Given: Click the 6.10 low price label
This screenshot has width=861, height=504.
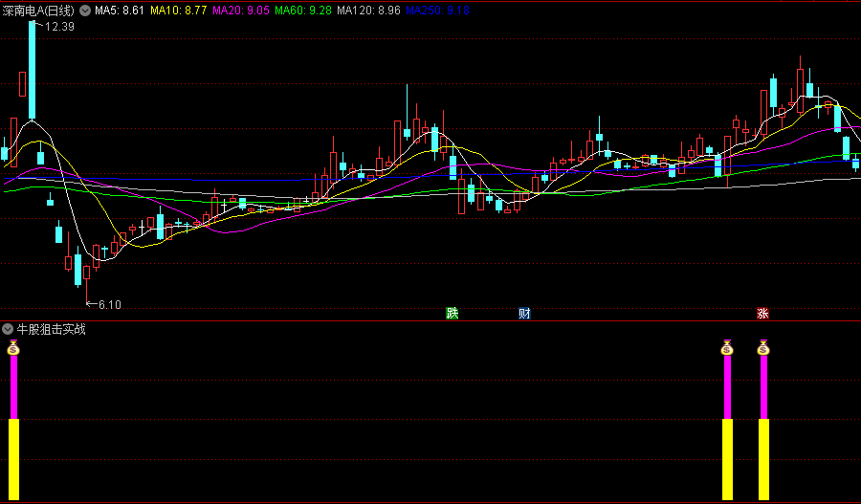Looking at the screenshot, I should [x=106, y=304].
